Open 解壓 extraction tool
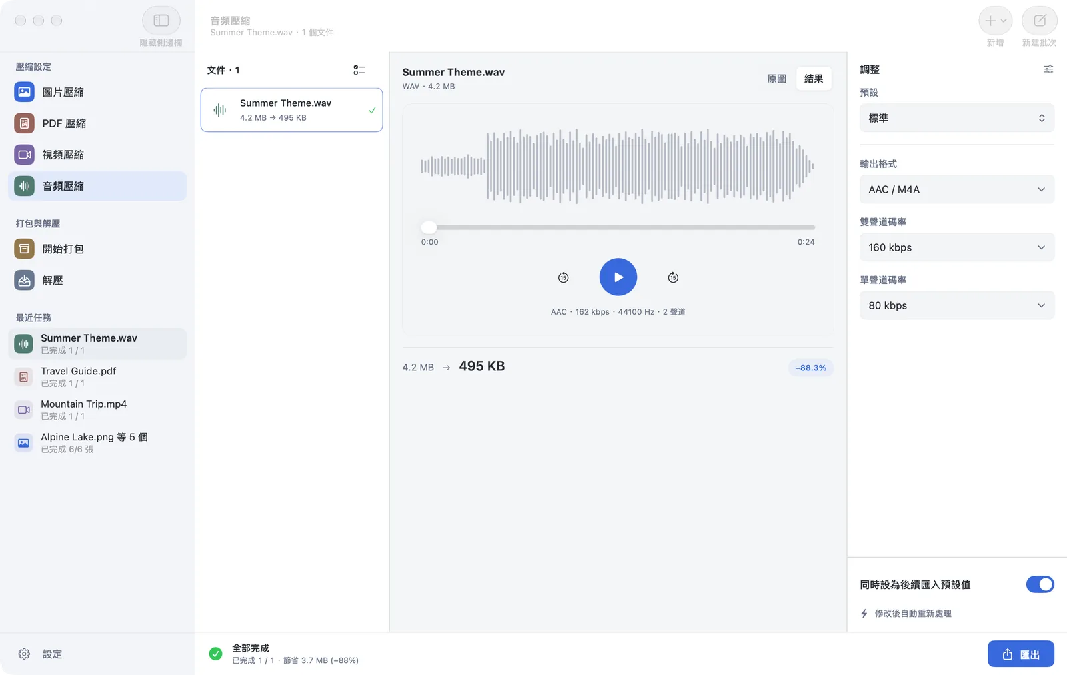 tap(97, 280)
